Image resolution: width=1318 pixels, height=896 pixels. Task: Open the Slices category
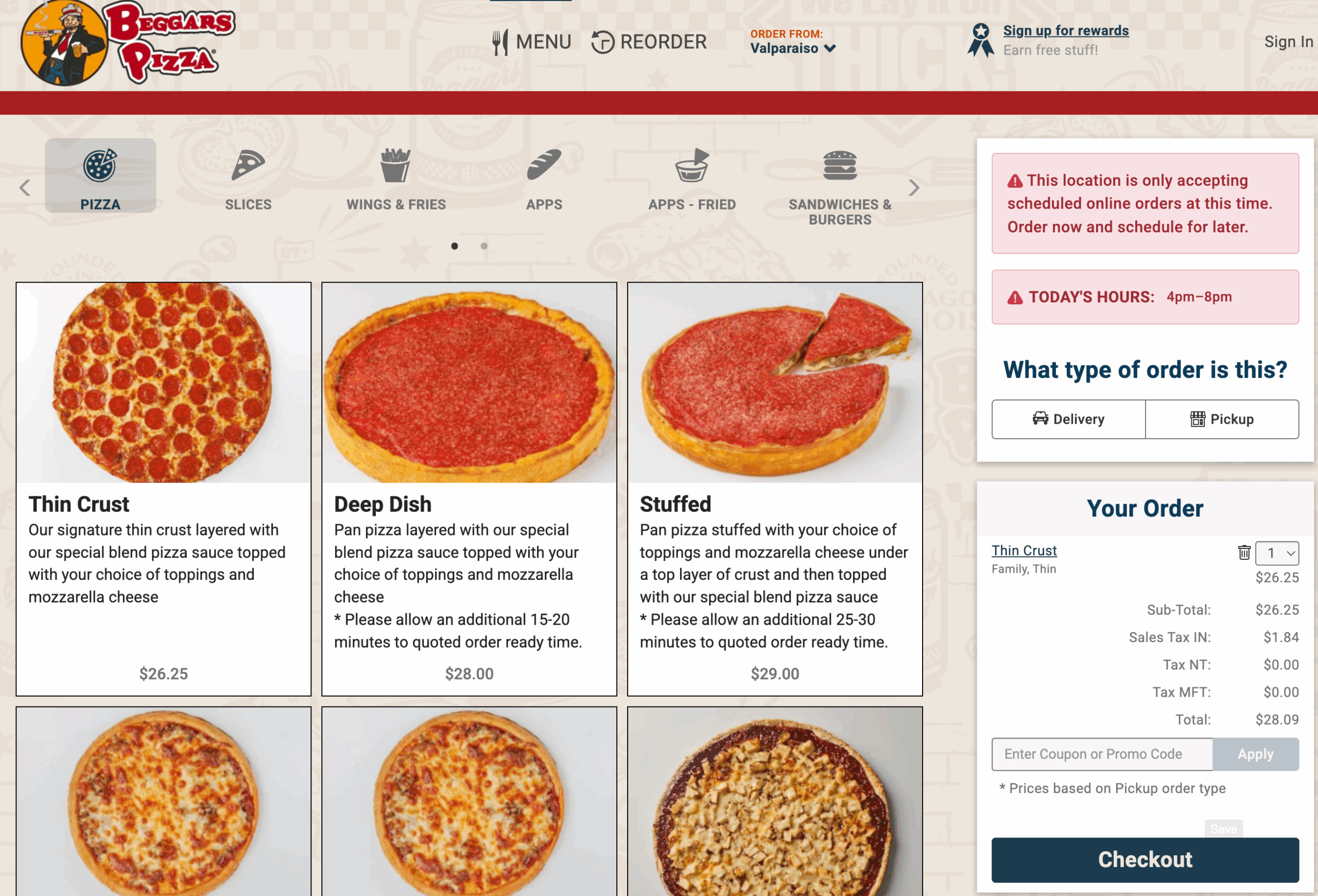click(x=248, y=179)
